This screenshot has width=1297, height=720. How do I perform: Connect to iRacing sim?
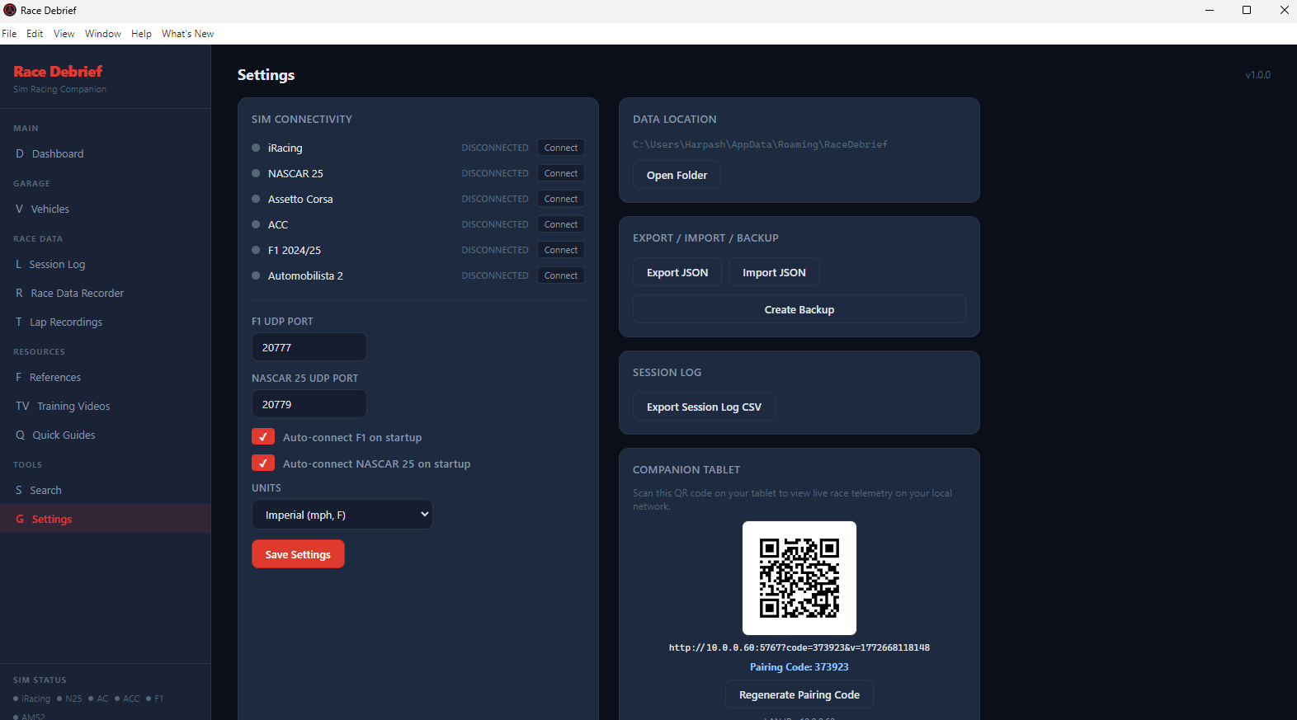click(561, 148)
